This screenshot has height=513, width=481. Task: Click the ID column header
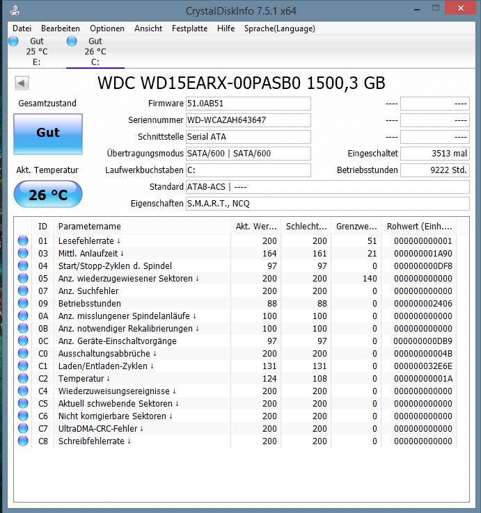click(x=42, y=226)
